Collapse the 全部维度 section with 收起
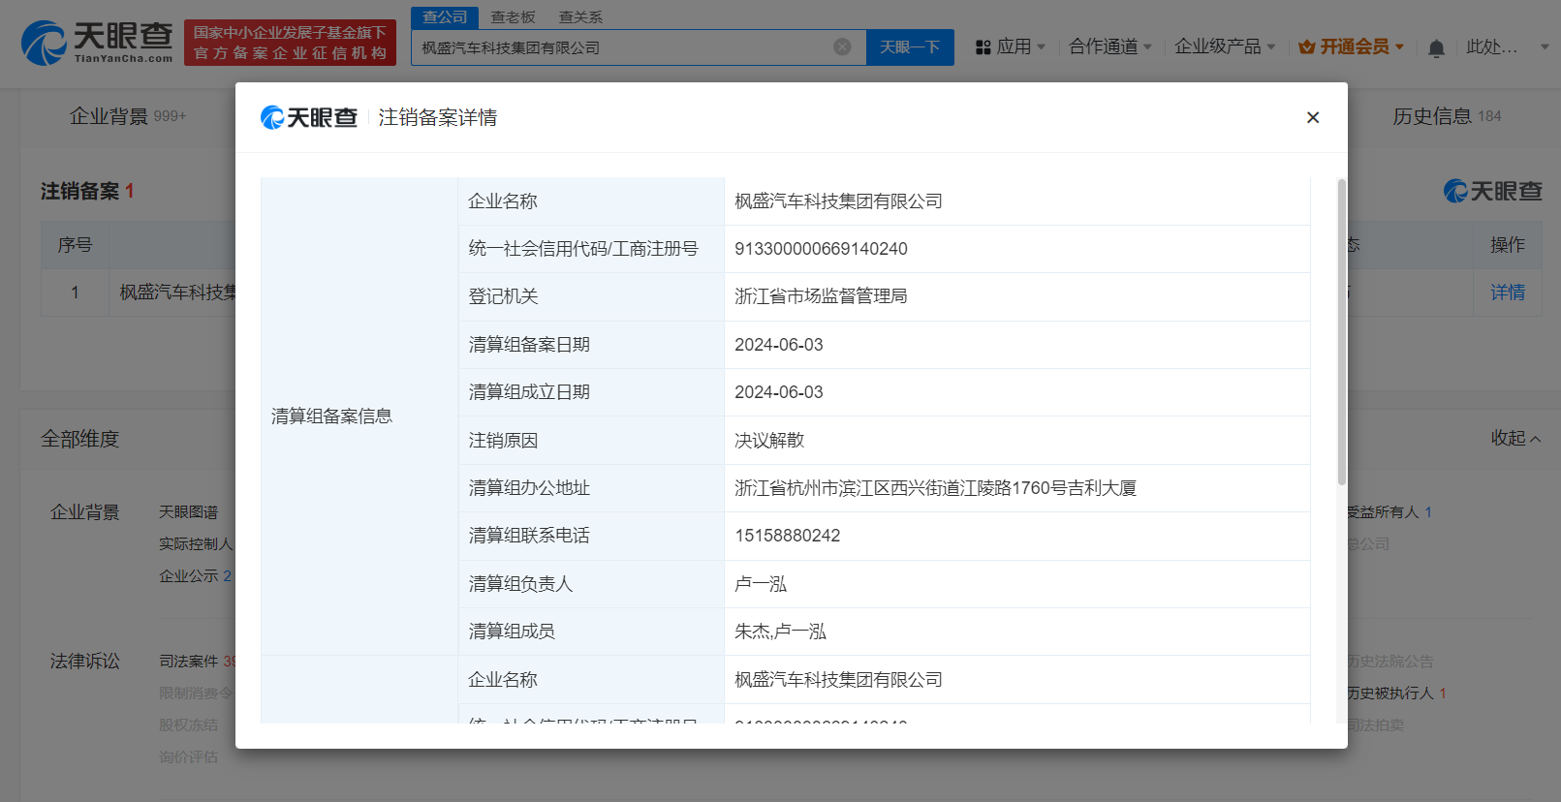Viewport: 1561px width, 802px height. pos(1514,439)
